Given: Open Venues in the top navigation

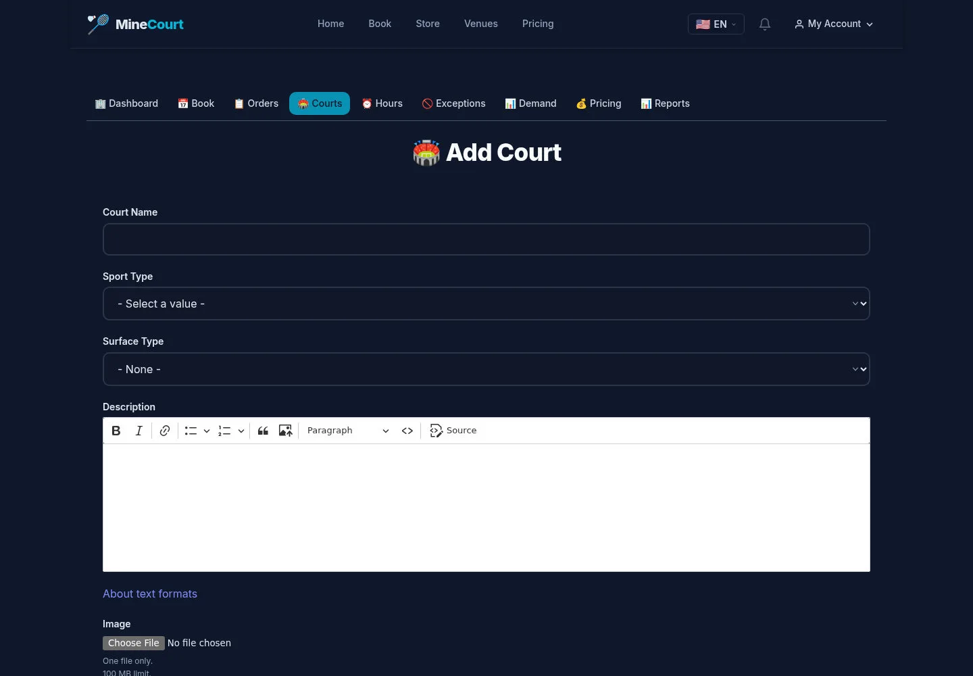Looking at the screenshot, I should 481,24.
